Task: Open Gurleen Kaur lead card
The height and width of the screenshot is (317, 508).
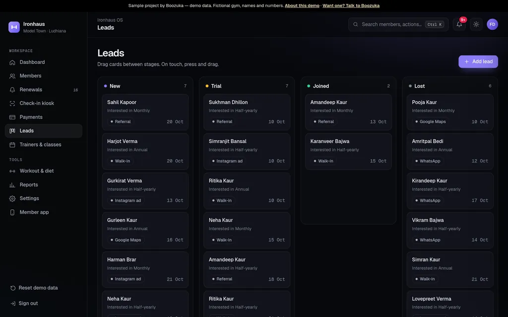Action: tap(145, 230)
